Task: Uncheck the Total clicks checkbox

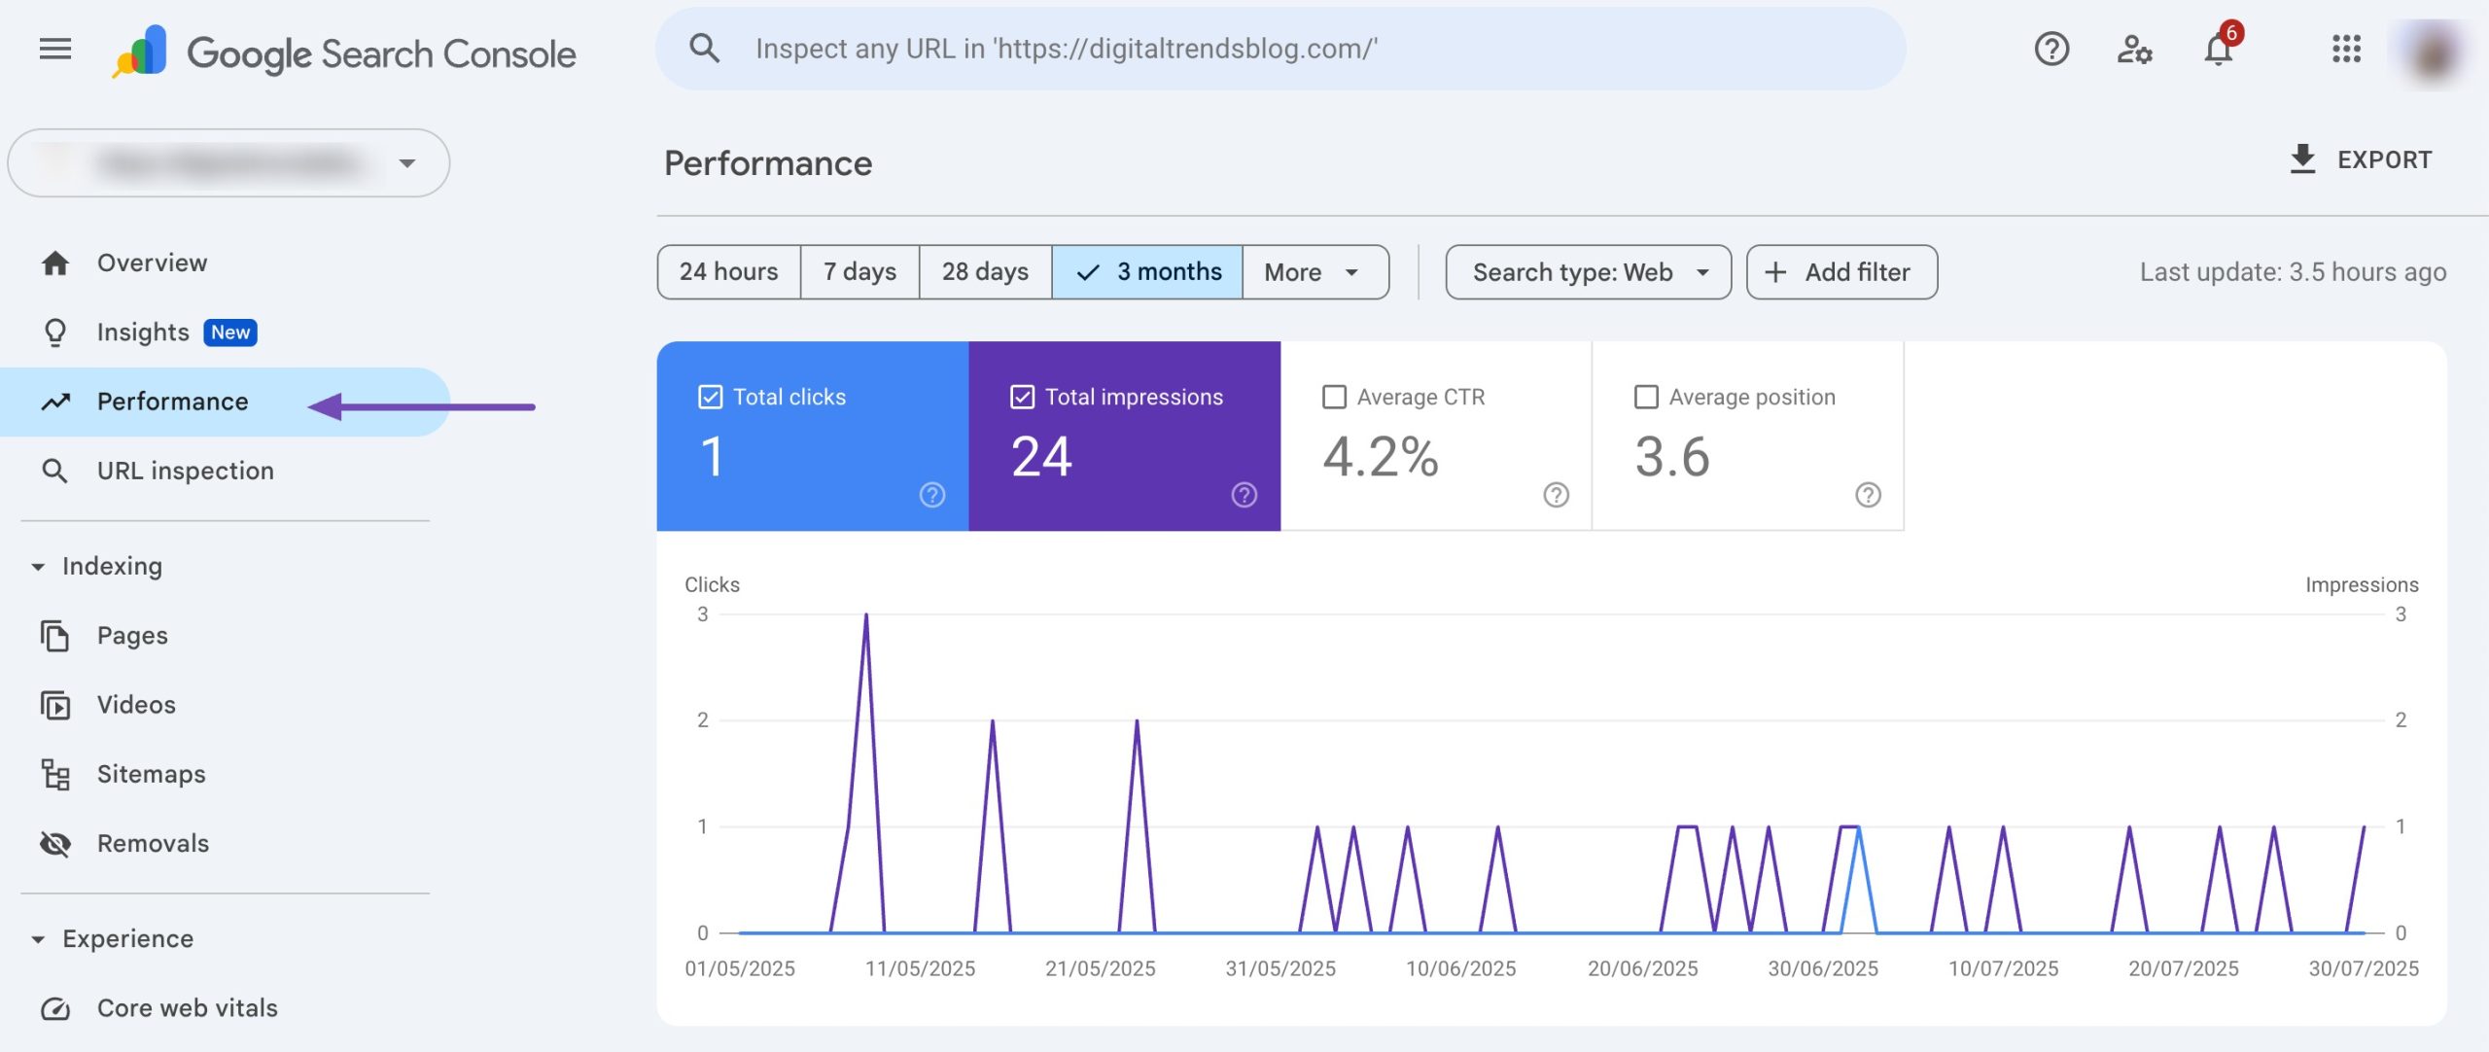Action: pos(711,397)
